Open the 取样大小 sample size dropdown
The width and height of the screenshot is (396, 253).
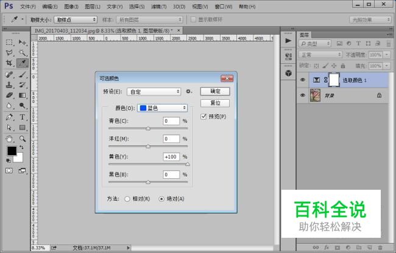[x=76, y=19]
